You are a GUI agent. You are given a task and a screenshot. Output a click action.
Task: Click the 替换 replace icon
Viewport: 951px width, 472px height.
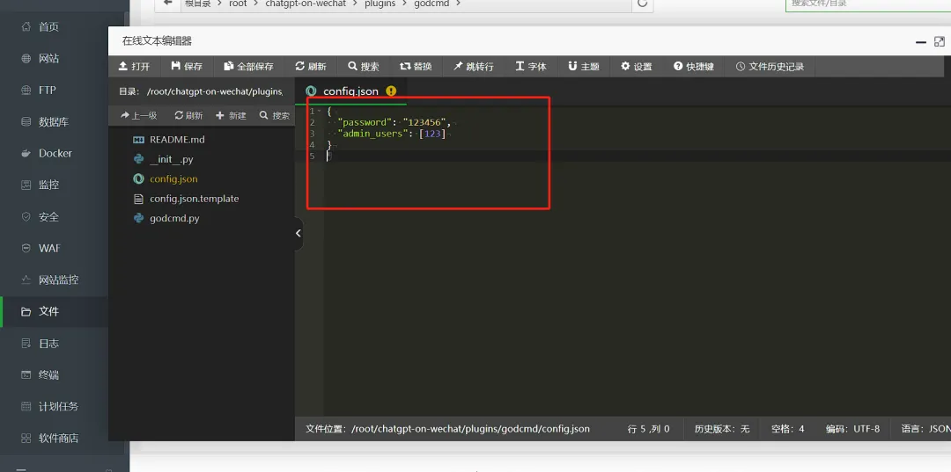coord(405,66)
